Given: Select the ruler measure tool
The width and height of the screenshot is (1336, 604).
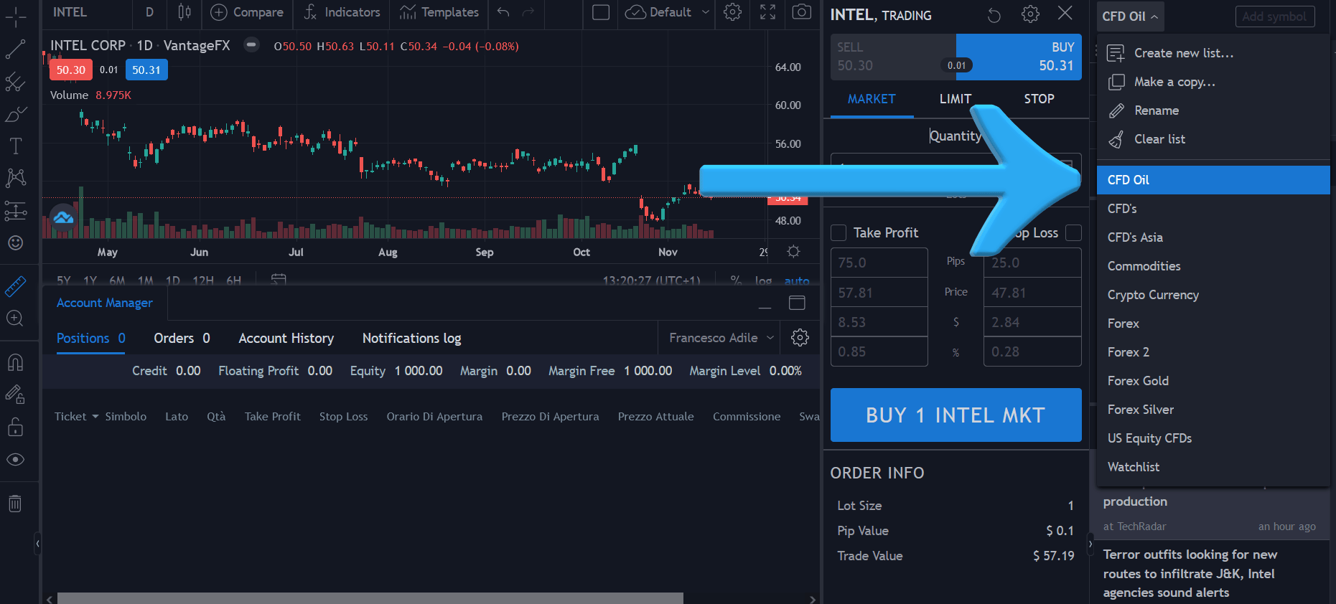Looking at the screenshot, I should [15, 286].
